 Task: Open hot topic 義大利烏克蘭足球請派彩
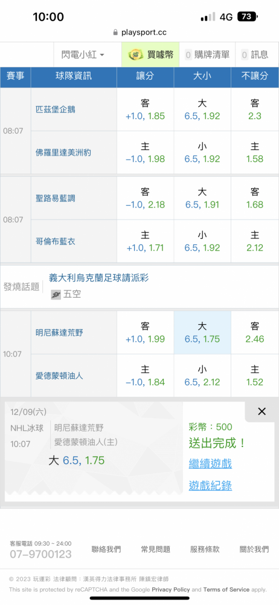(x=99, y=278)
